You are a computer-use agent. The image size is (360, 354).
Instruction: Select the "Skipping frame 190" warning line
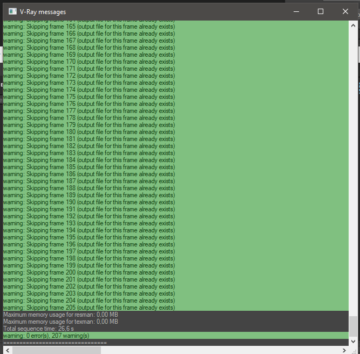(89, 202)
